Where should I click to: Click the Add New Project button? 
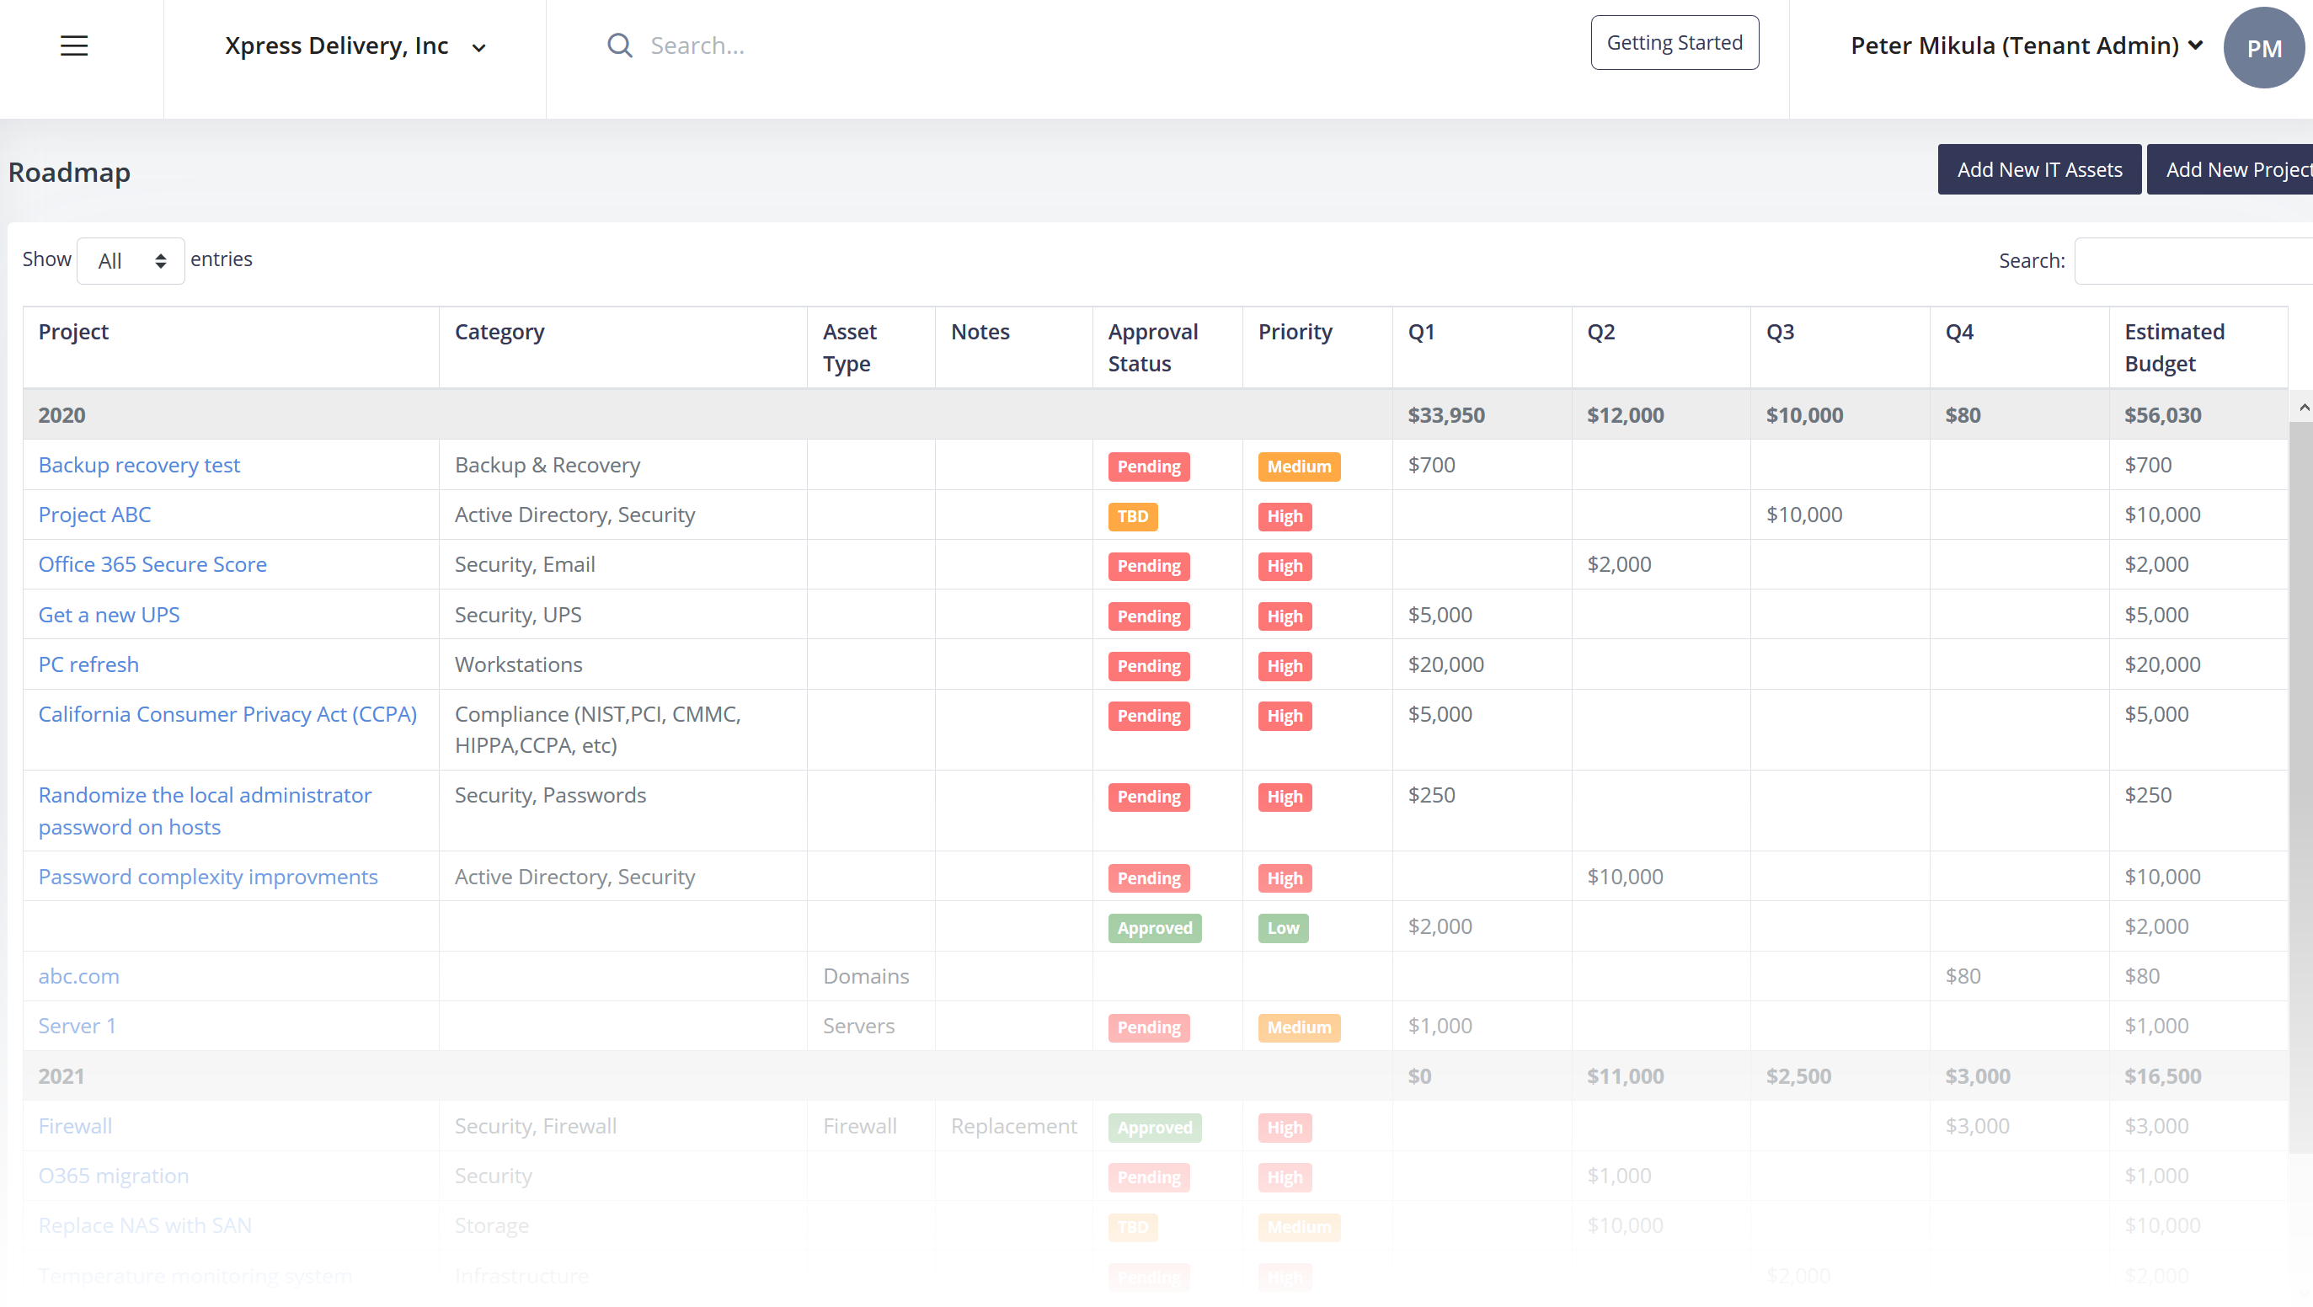tap(2230, 169)
